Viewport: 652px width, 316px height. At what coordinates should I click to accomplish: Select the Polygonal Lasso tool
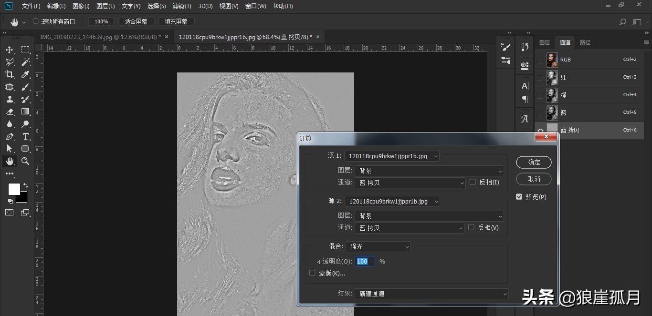(10, 62)
